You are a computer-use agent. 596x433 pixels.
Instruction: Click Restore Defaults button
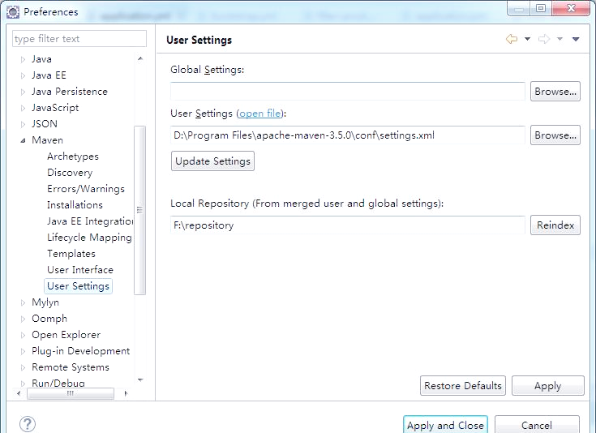[x=463, y=386]
